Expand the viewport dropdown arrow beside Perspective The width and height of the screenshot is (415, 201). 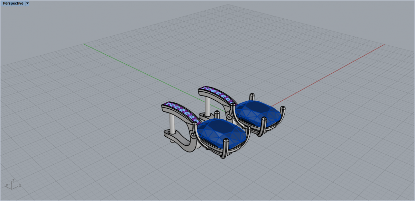tap(28, 3)
